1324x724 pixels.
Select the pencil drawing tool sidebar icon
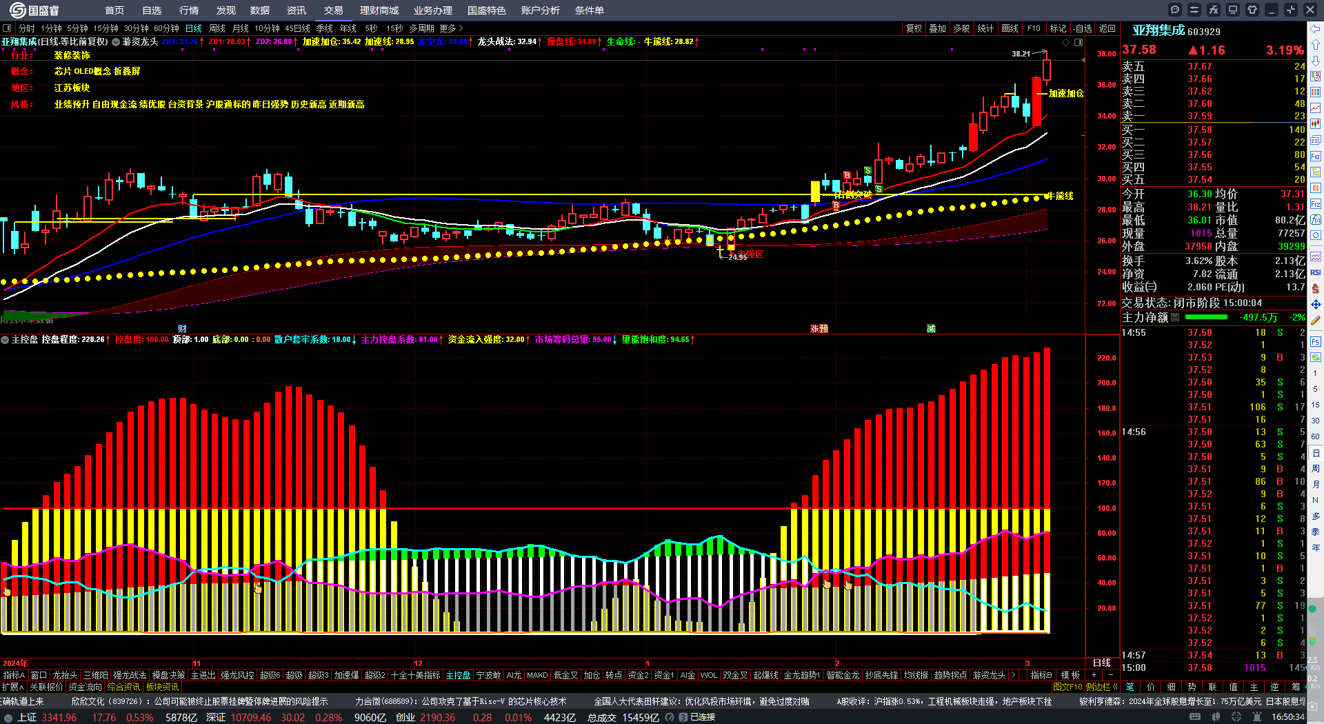coord(1316,320)
